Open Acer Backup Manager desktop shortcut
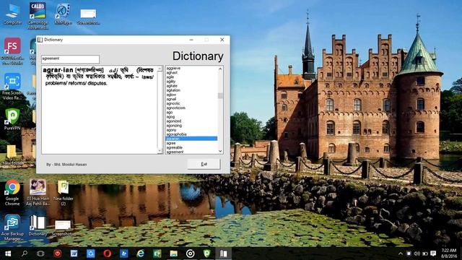This screenshot has height=260, width=462. (x=12, y=228)
